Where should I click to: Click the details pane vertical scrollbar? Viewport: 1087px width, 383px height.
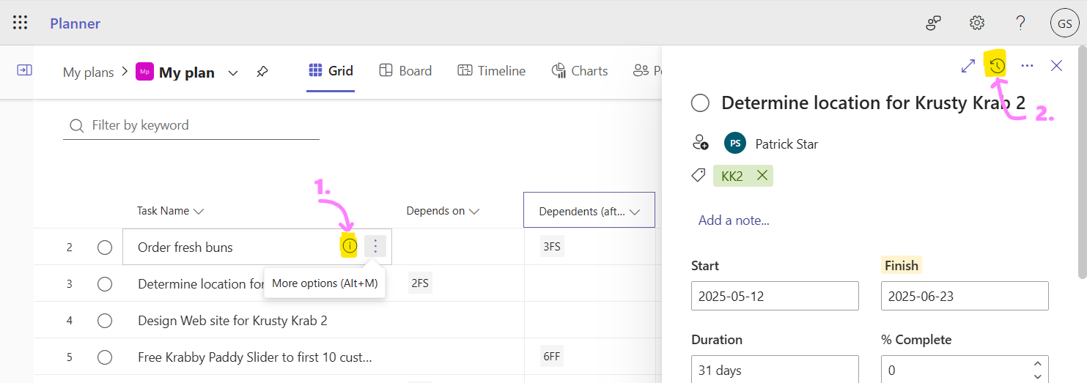pos(1082,162)
